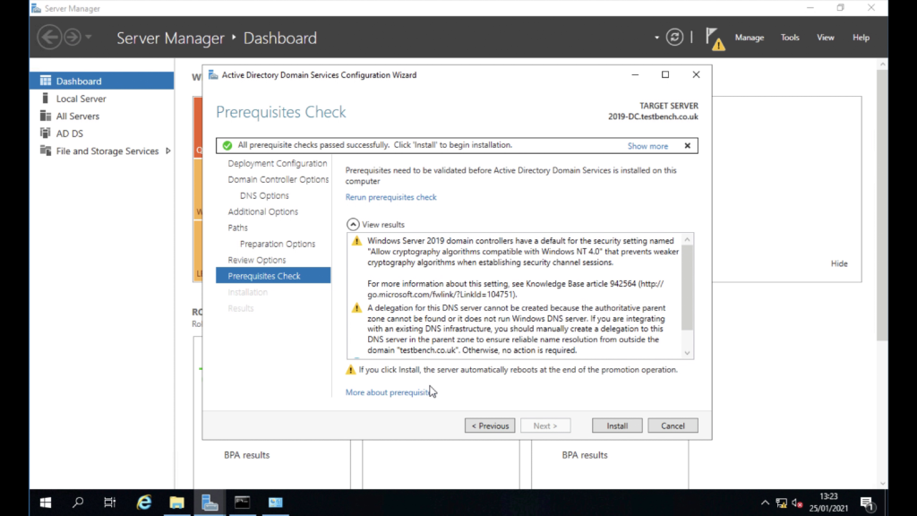Image resolution: width=917 pixels, height=516 pixels.
Task: Go to DNS Options step
Action: 264,195
